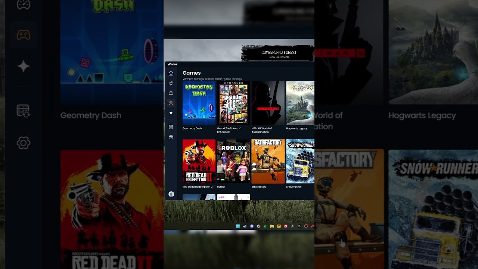
Task: Choose the Hogwarts Legacy game cover
Action: pyautogui.click(x=300, y=103)
